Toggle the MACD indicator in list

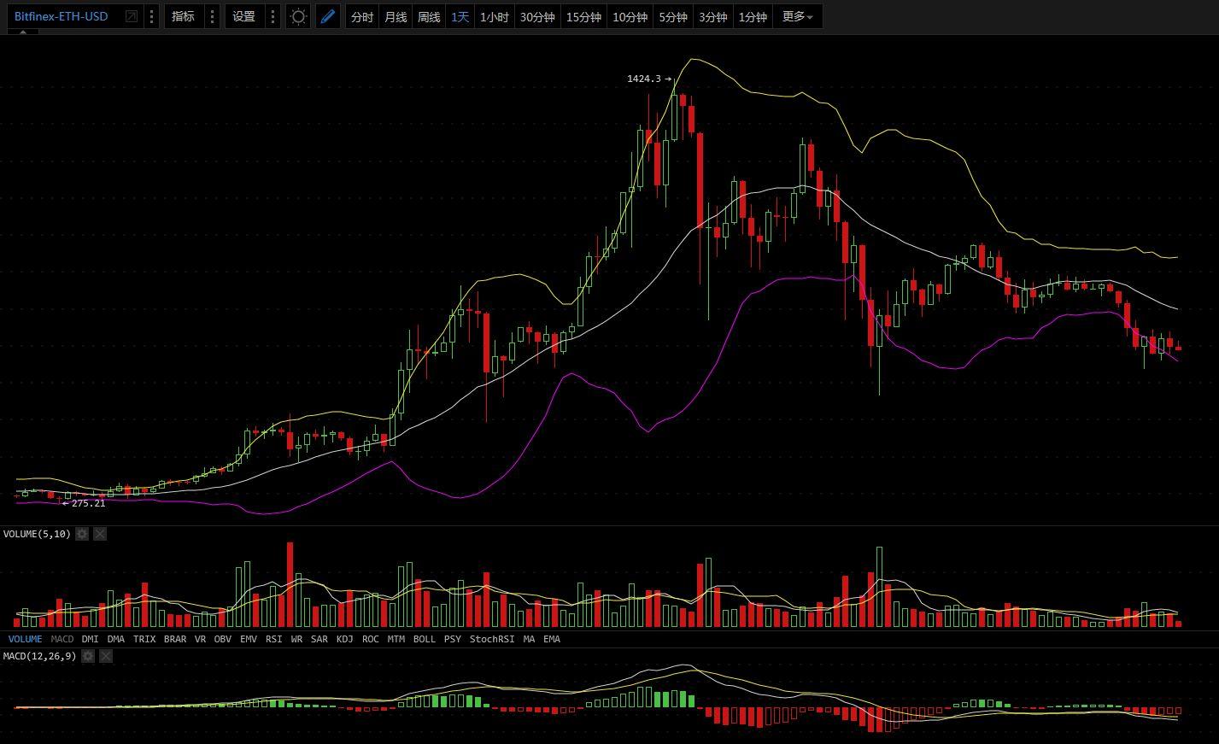[62, 639]
